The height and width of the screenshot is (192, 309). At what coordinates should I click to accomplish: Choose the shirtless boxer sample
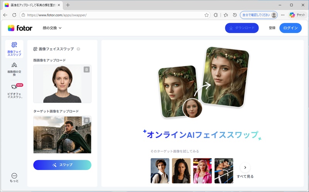click(224, 171)
